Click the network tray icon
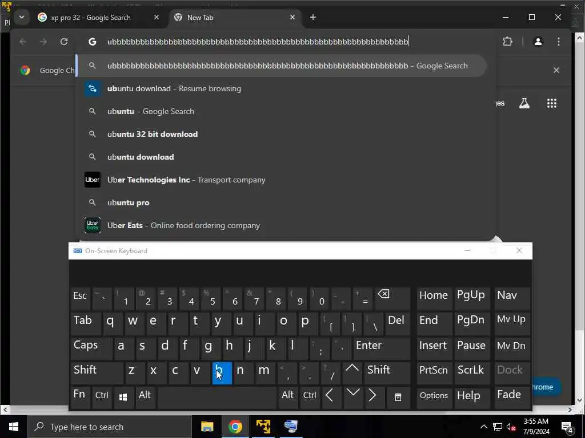 (498, 427)
